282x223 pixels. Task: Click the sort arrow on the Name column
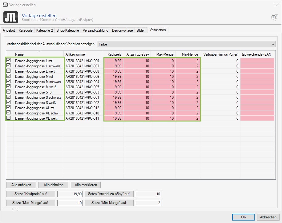pos(38,52)
